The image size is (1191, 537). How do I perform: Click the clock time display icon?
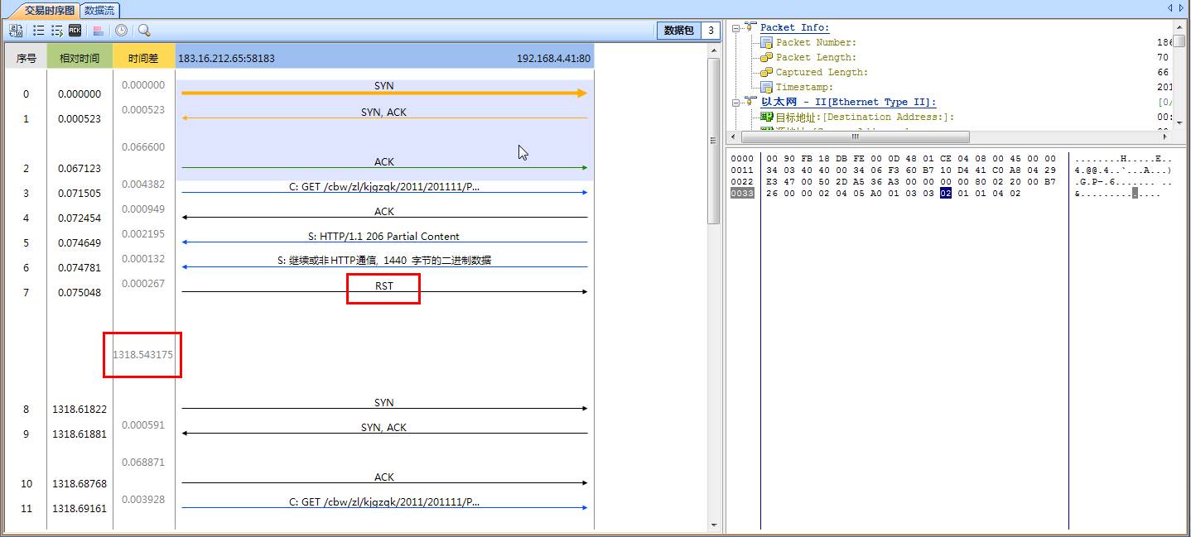pos(121,31)
